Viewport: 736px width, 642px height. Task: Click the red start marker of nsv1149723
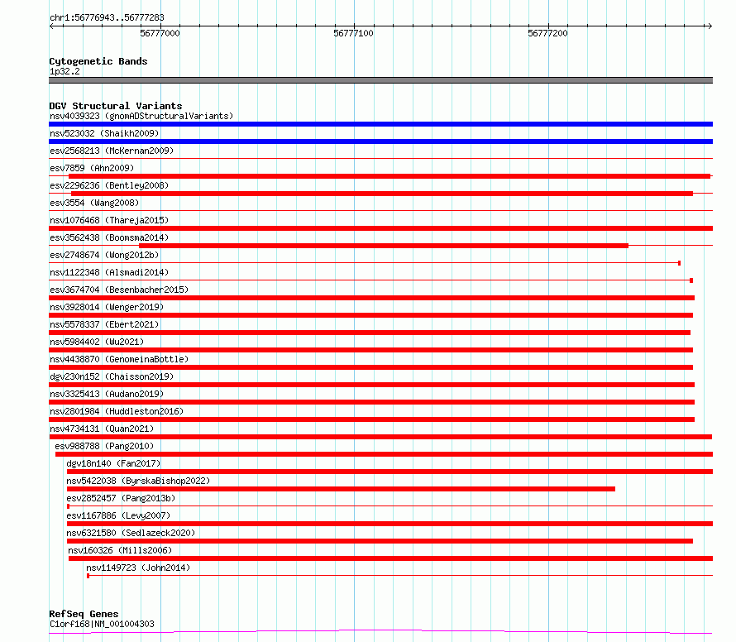pos(88,576)
